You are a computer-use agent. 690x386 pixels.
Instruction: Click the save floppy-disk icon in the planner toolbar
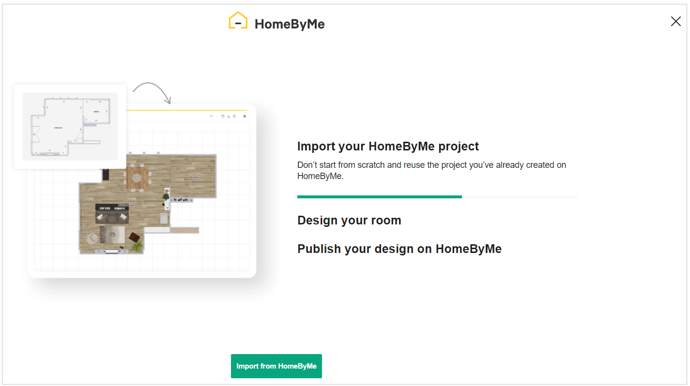(x=223, y=116)
